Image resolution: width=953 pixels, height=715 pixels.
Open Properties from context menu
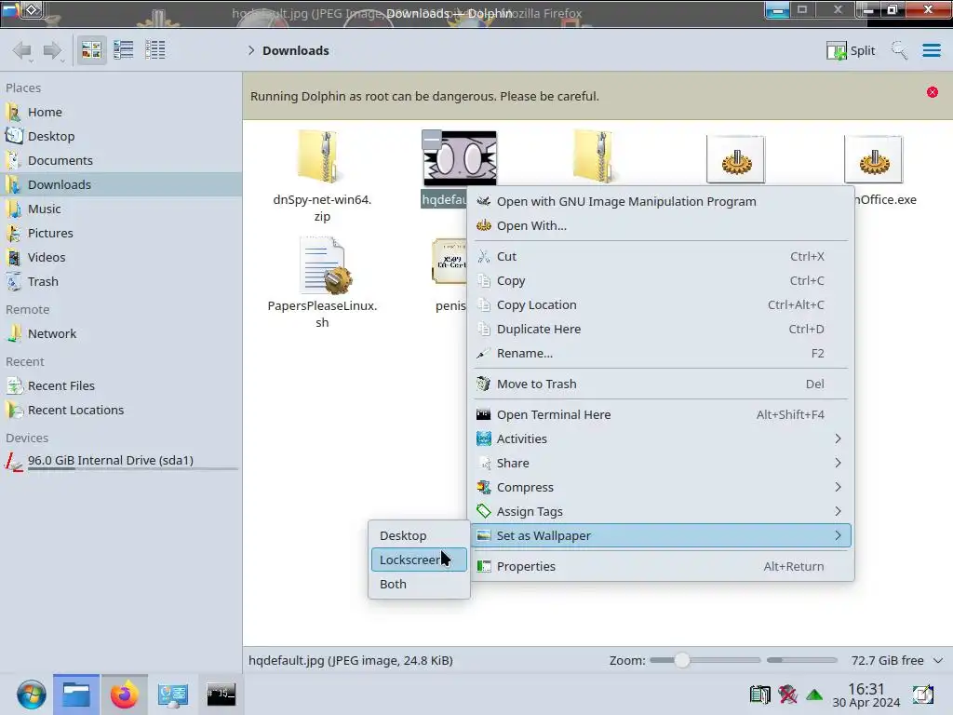click(x=661, y=567)
